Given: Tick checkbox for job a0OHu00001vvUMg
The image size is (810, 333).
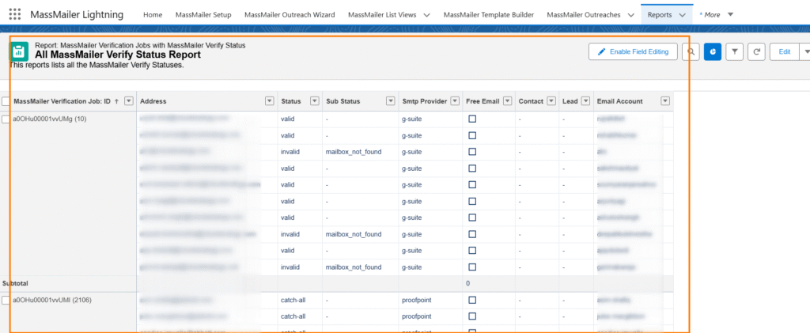Looking at the screenshot, I should click(x=6, y=119).
